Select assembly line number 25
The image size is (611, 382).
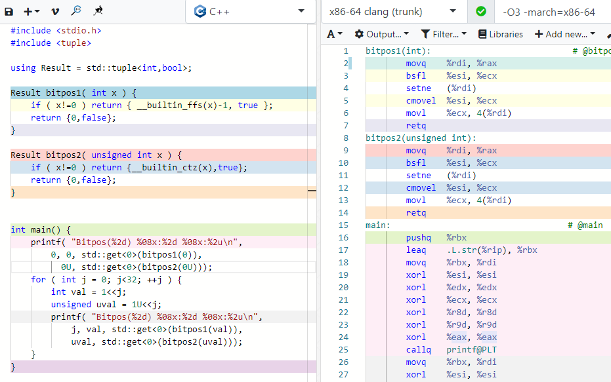click(x=343, y=350)
